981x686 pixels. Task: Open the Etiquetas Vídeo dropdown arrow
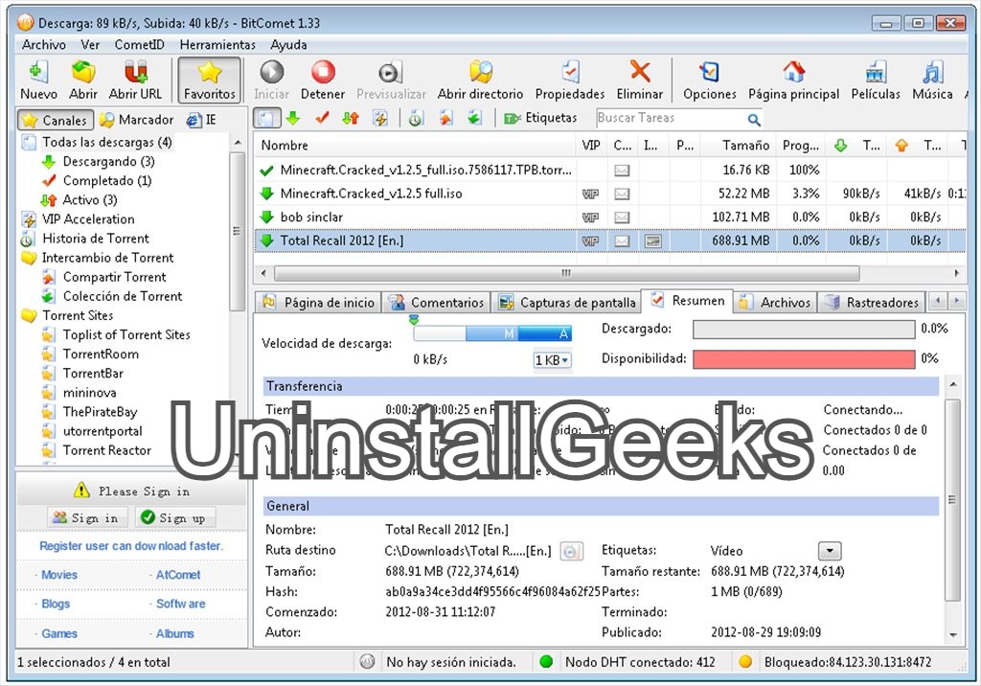pyautogui.click(x=830, y=551)
